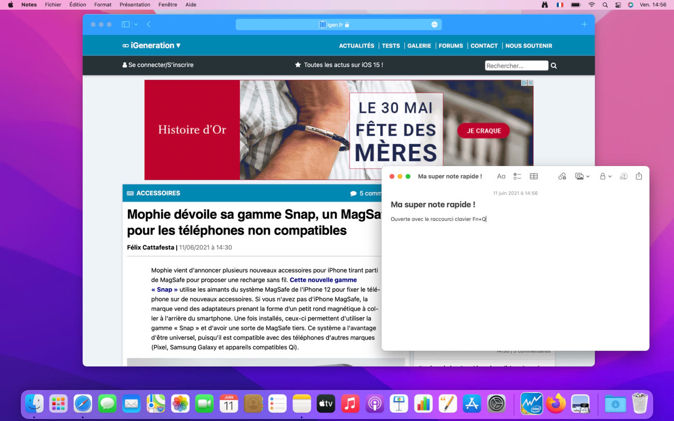Open Control Center

[x=618, y=5]
